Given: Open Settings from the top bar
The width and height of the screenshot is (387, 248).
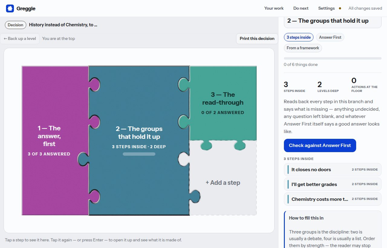Looking at the screenshot, I should [326, 8].
